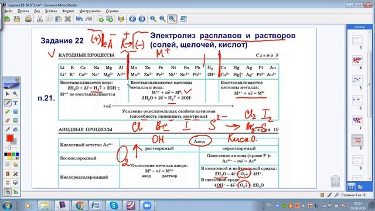Open page 4 thumbnail
Viewport: 375px width, 211px height.
click(x=357, y=60)
